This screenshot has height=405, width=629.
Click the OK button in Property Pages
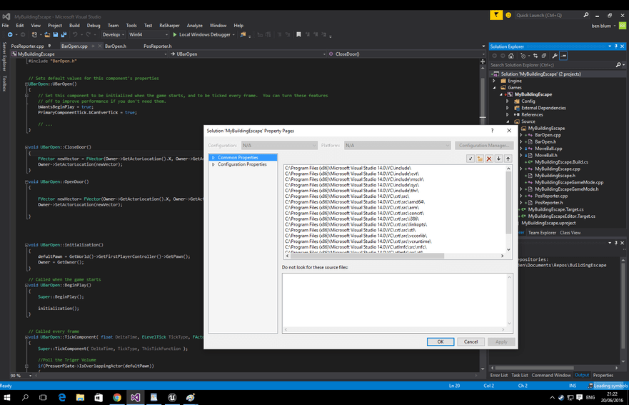[x=441, y=341]
